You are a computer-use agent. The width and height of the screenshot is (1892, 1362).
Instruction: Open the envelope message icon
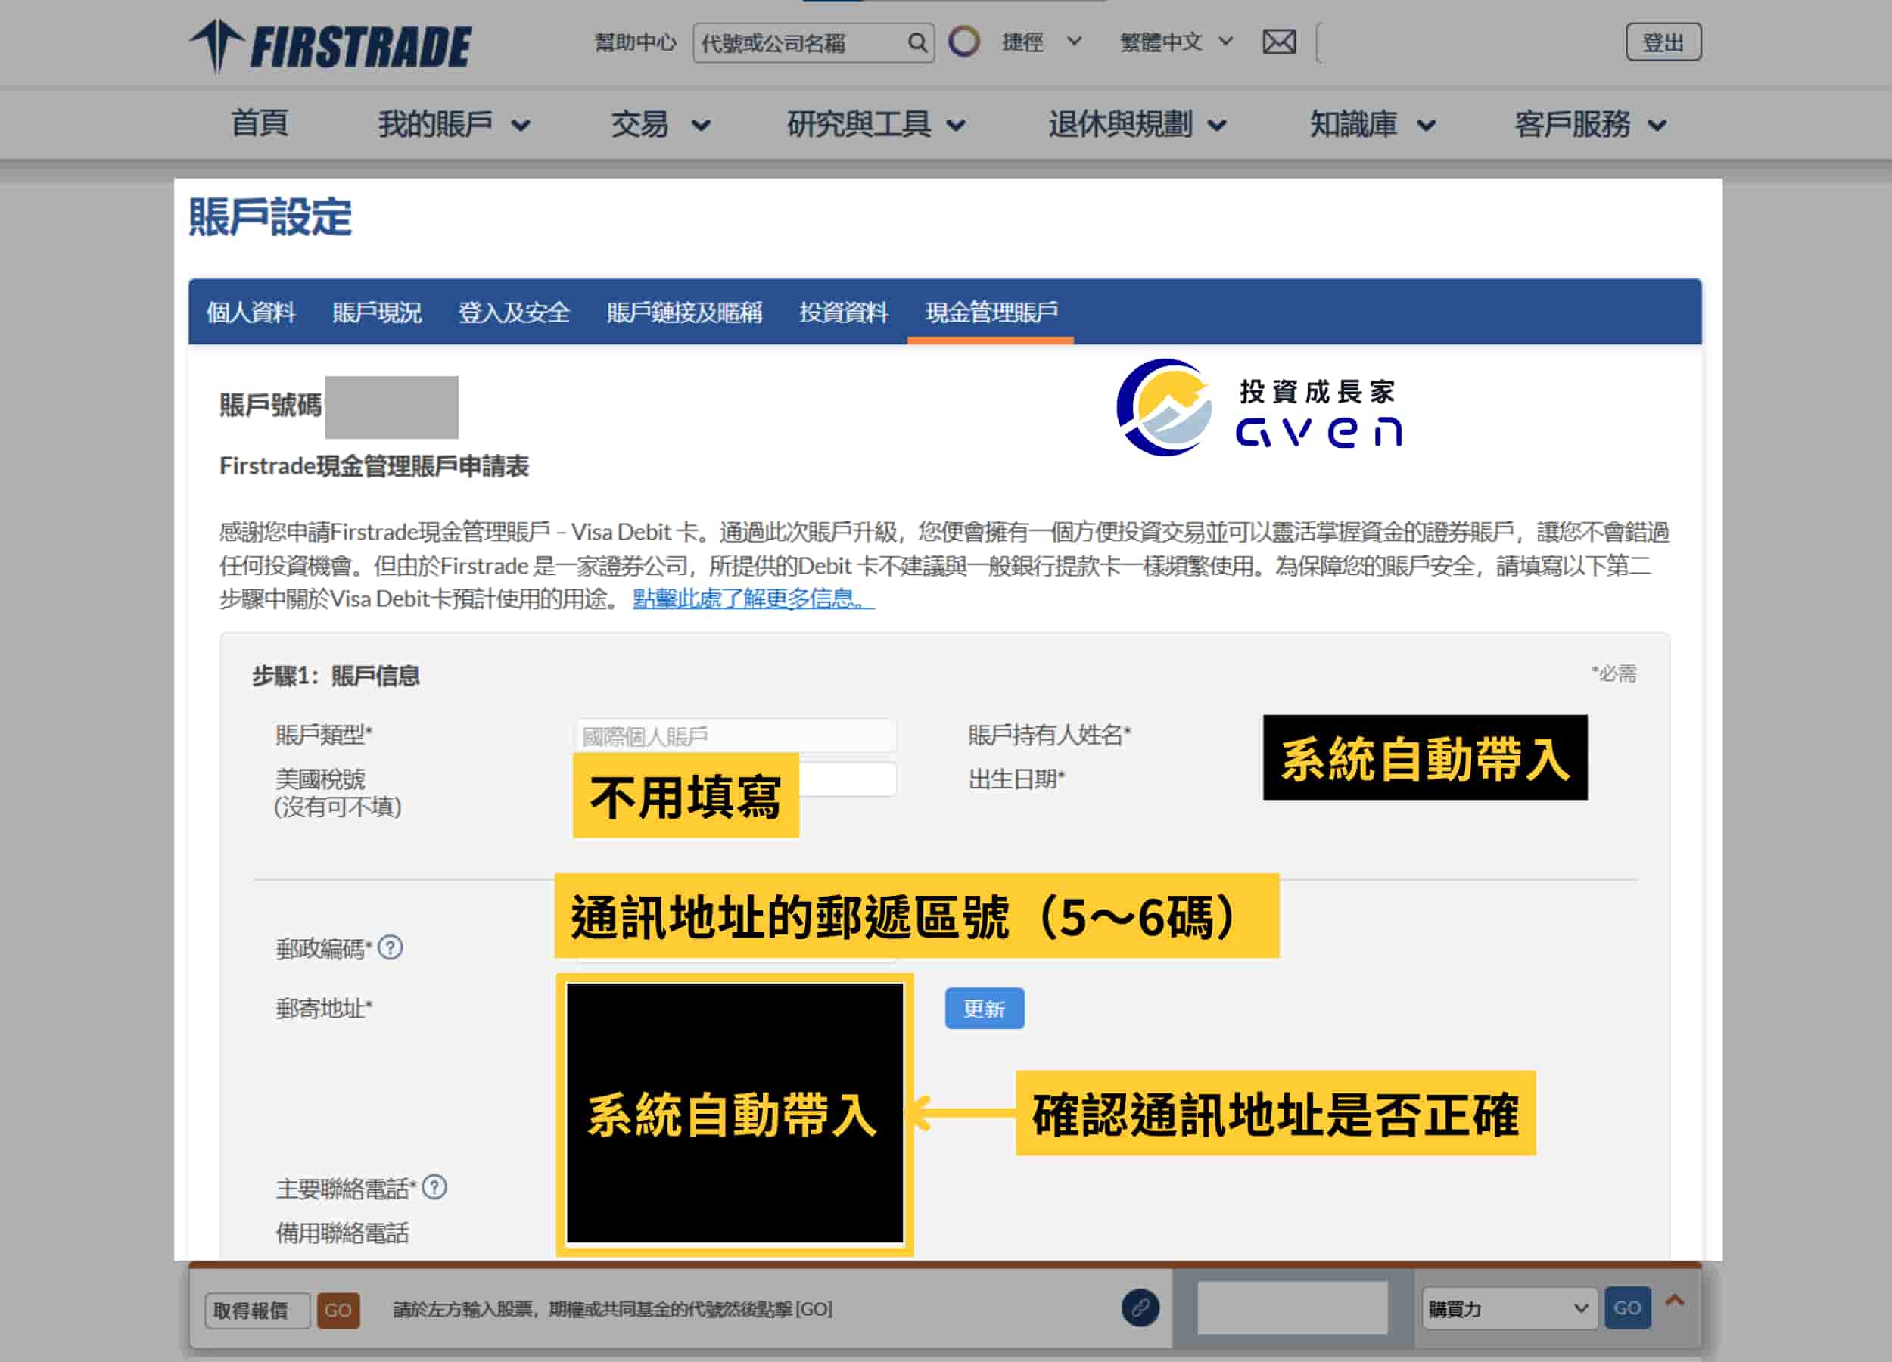[x=1279, y=42]
